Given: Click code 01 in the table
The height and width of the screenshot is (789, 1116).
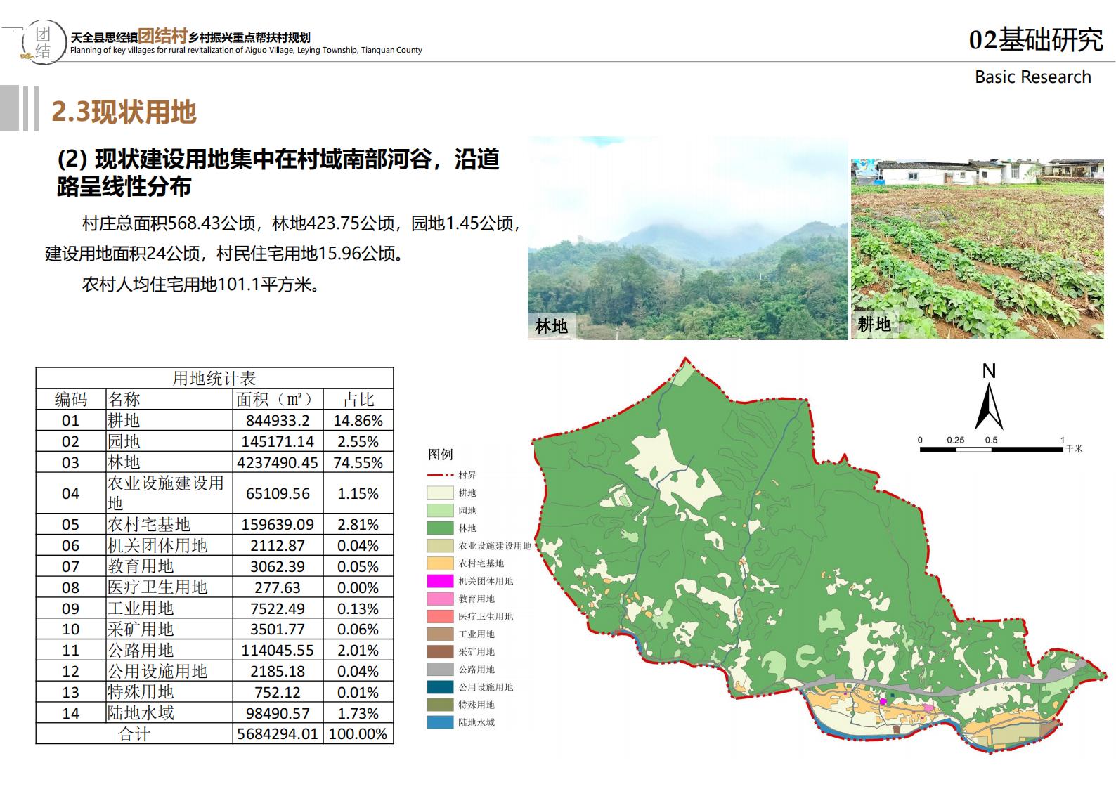Looking at the screenshot, I should tap(71, 420).
